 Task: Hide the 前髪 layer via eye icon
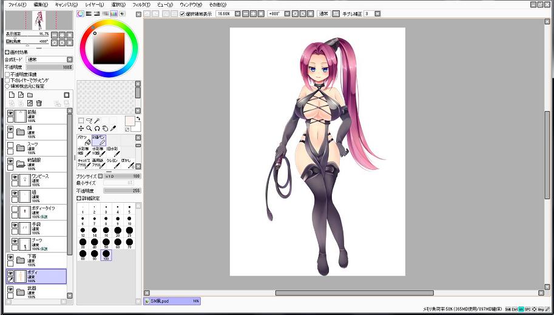[x=10, y=113]
